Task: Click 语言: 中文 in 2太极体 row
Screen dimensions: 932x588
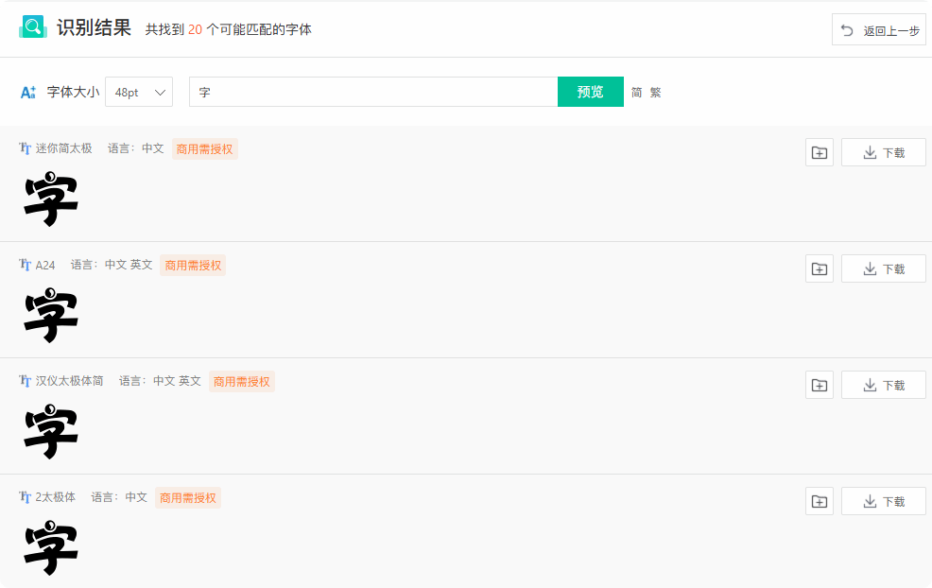Action: point(119,497)
